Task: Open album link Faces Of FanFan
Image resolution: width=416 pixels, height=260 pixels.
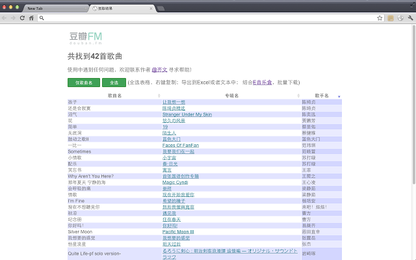Action: click(181, 145)
